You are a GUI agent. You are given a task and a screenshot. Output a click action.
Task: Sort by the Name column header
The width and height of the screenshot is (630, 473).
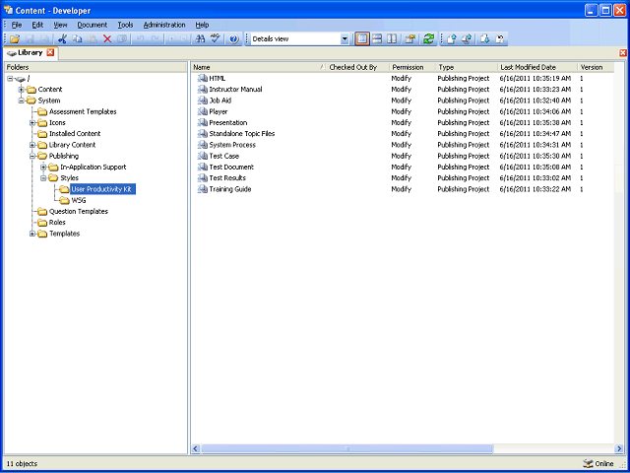click(258, 68)
